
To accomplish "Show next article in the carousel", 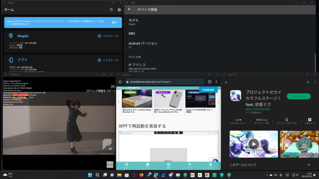I will pyautogui.click(x=218, y=102).
